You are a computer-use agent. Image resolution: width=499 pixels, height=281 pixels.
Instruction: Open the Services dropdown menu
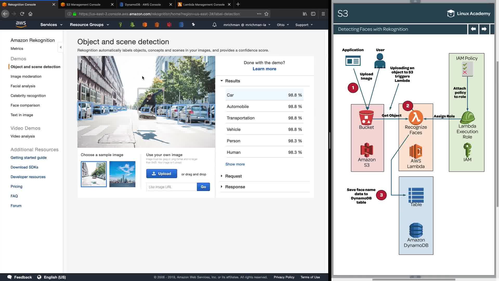point(51,25)
